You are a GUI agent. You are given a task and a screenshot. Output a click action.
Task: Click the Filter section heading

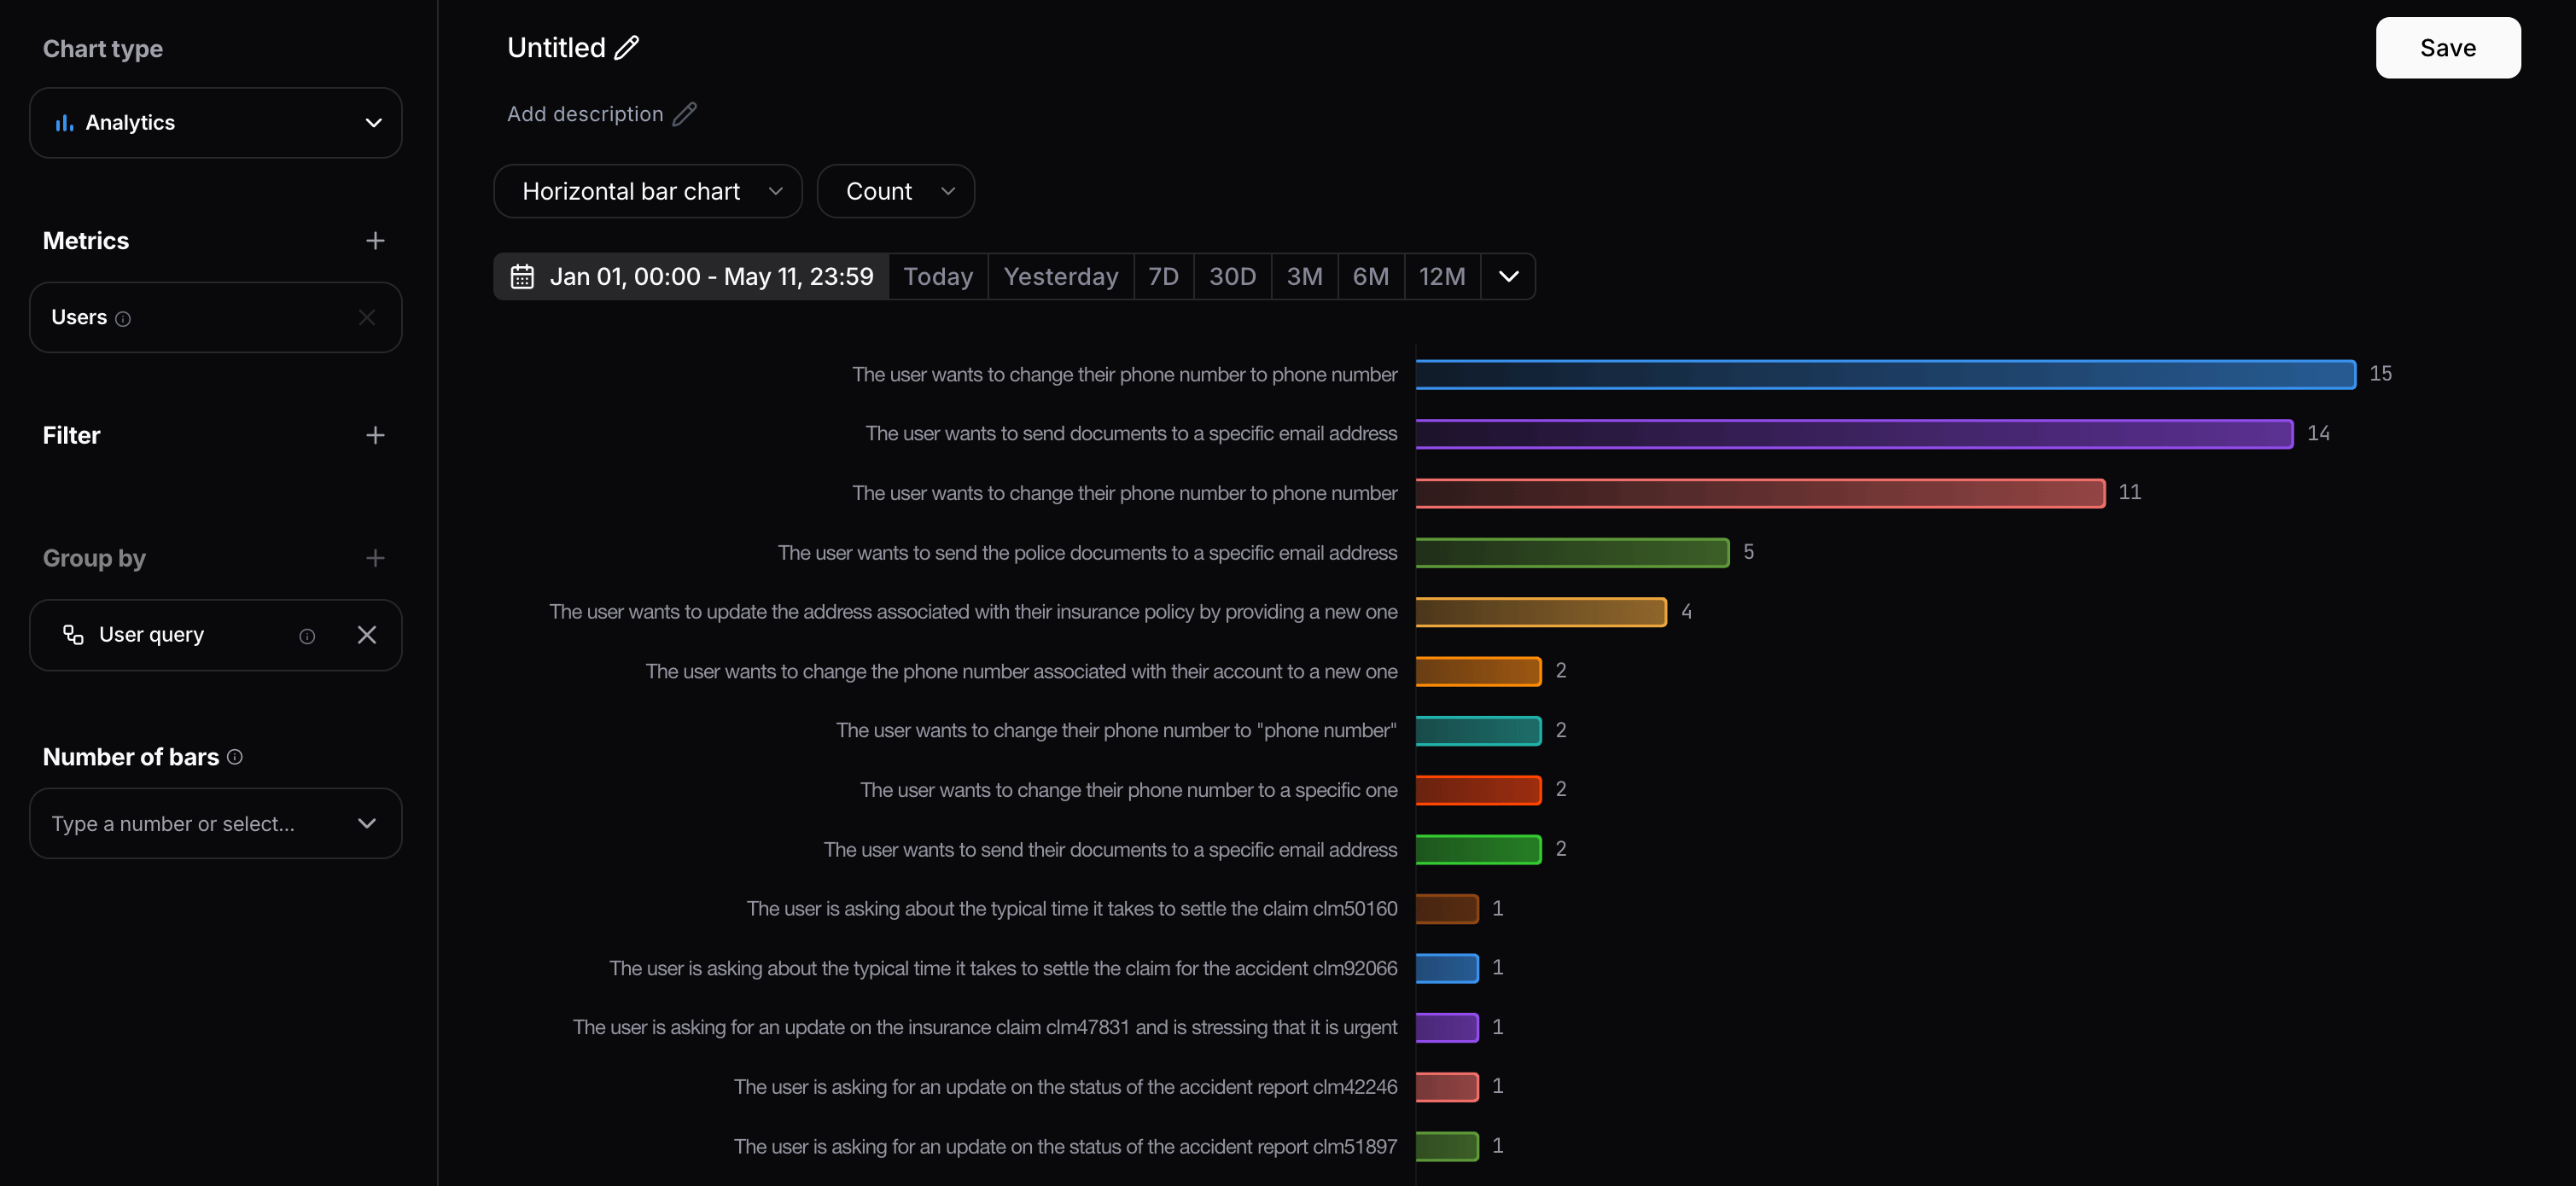[71, 435]
